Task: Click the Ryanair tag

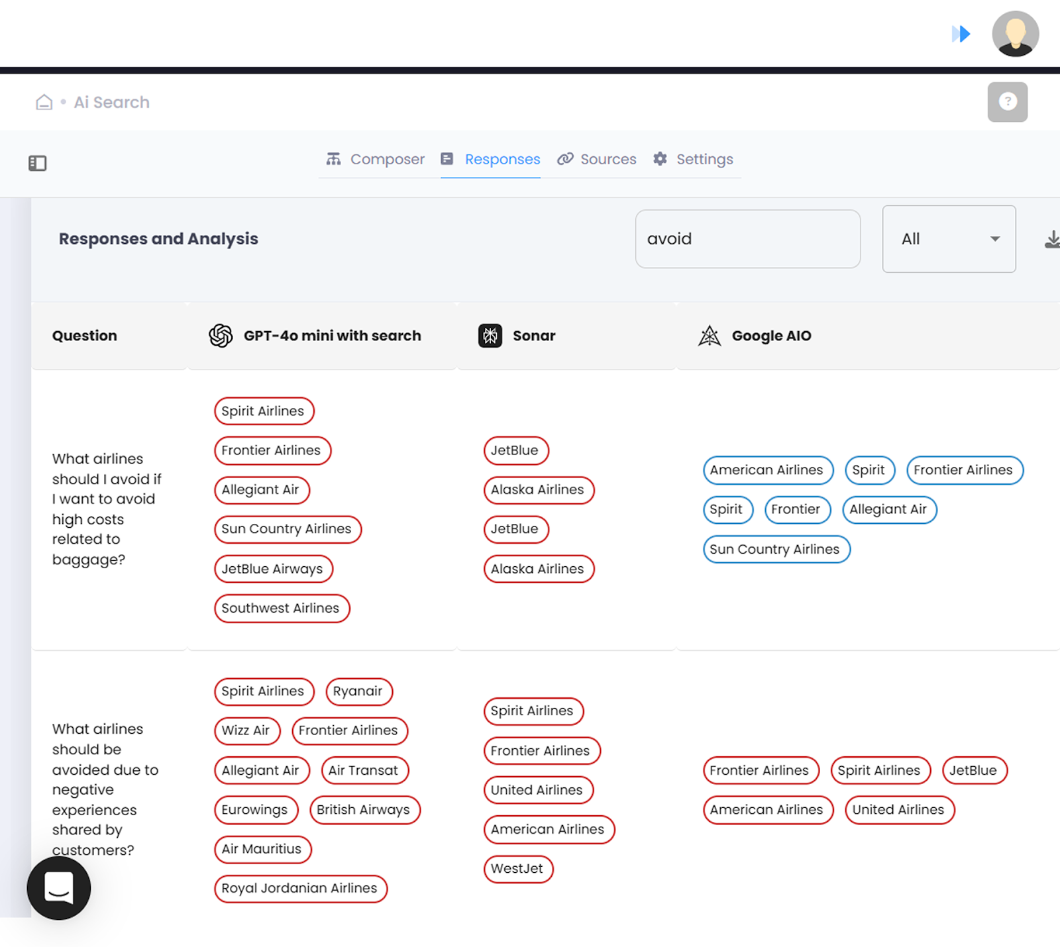Action: (359, 691)
